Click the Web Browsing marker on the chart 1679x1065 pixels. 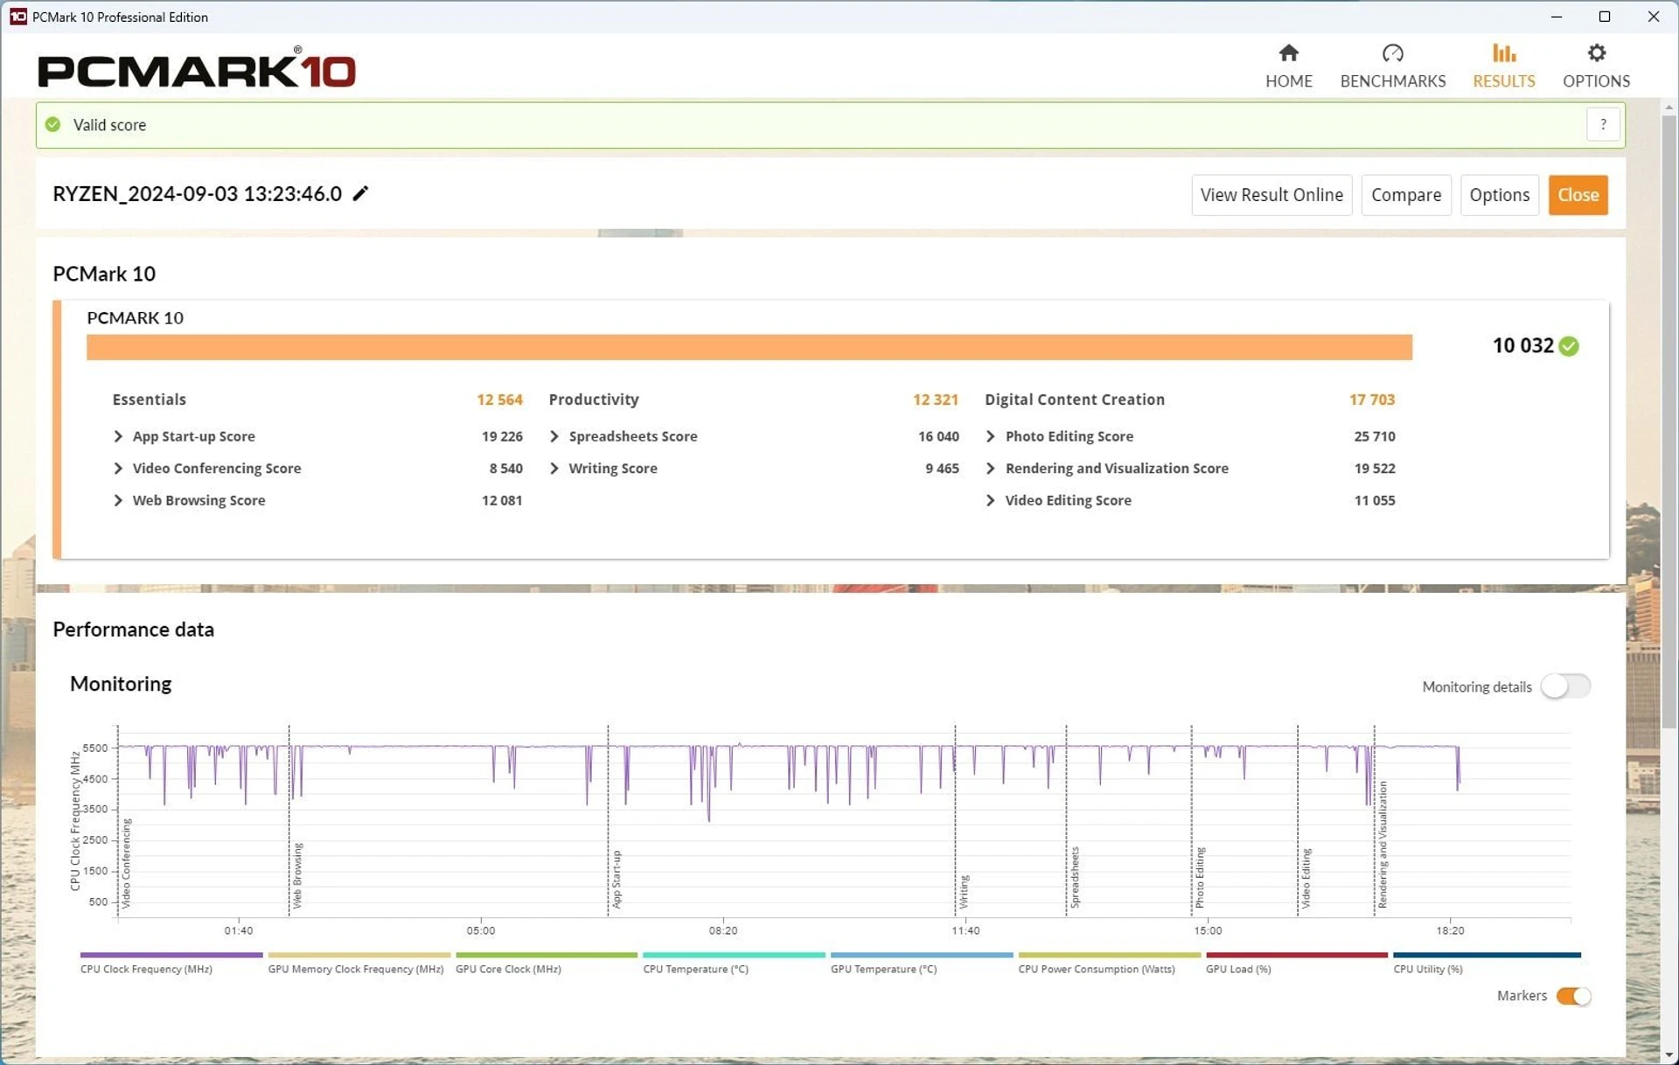(x=297, y=875)
